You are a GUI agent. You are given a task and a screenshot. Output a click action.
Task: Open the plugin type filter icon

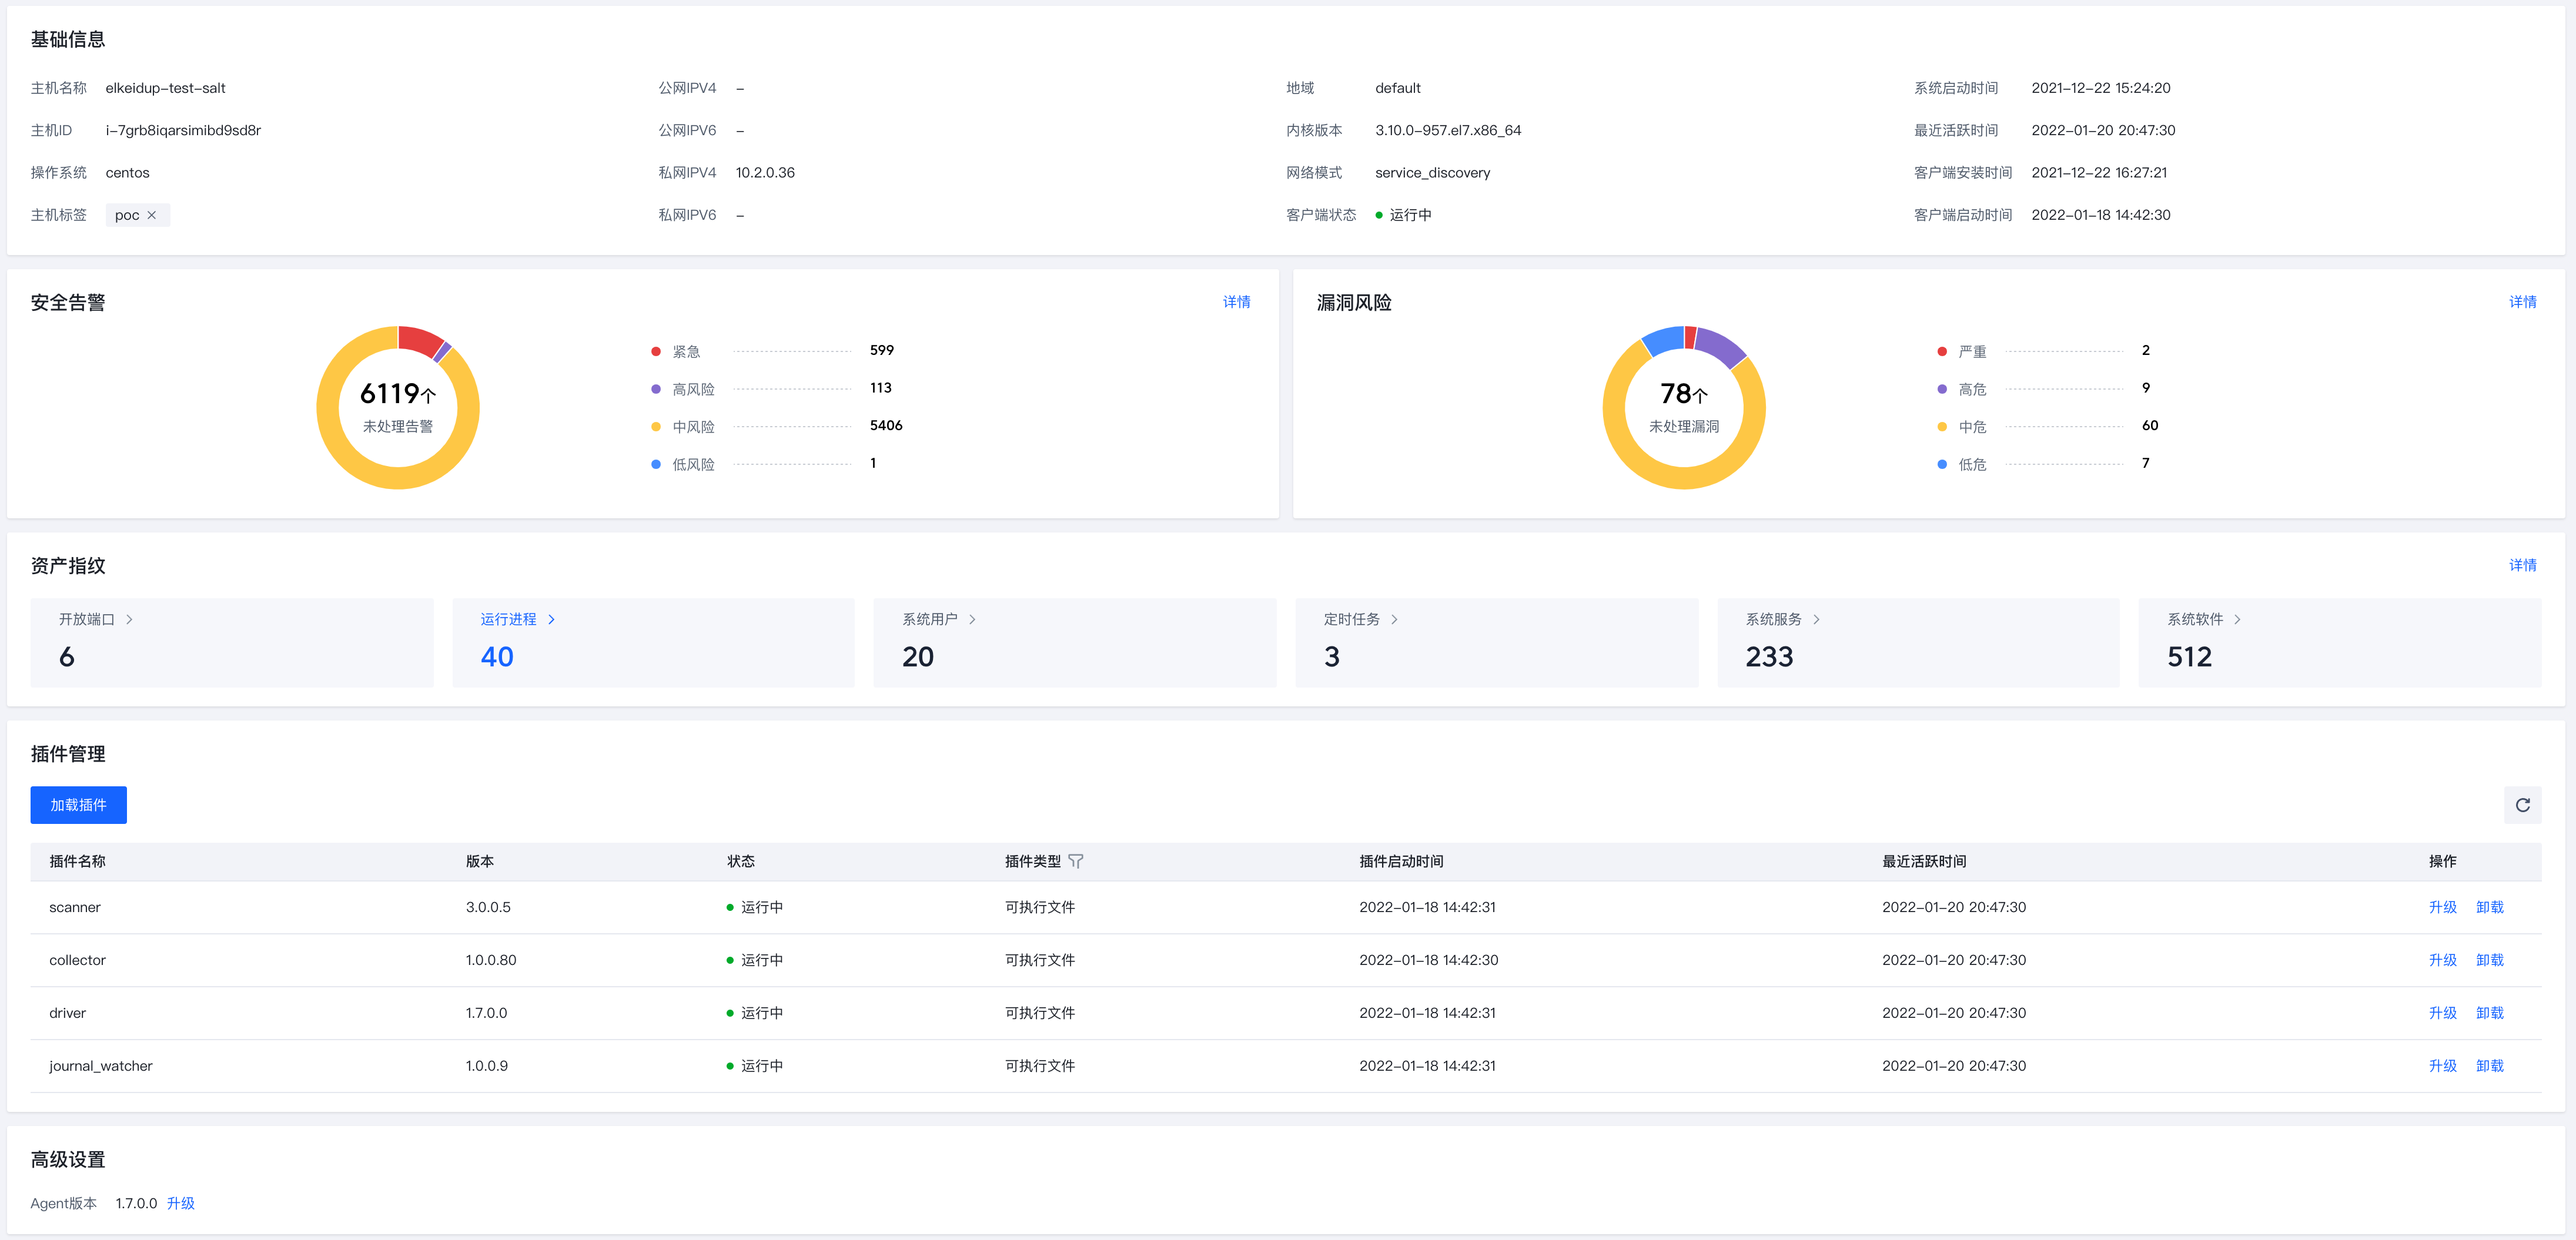pyautogui.click(x=1076, y=861)
